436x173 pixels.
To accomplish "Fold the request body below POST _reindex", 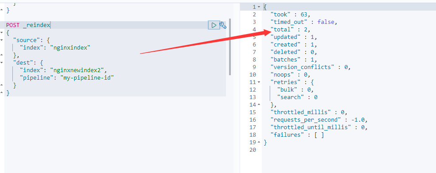I will [x=2, y=33].
